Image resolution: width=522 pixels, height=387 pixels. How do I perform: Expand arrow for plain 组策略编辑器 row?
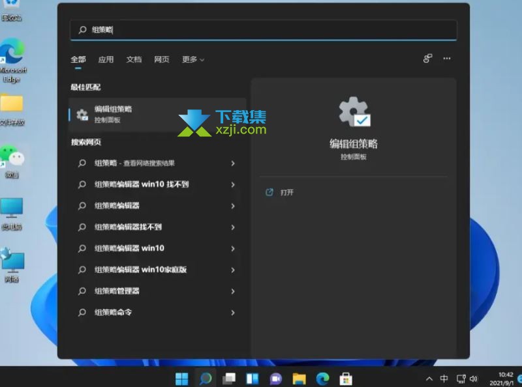(x=233, y=206)
